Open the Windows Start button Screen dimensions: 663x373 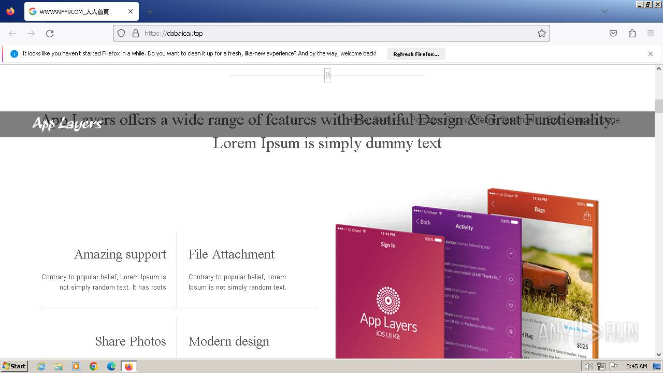pos(15,366)
